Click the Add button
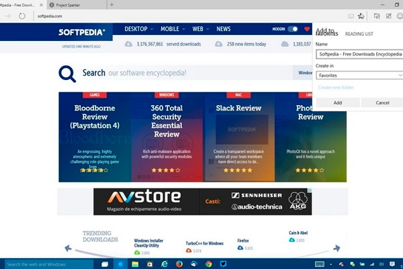This screenshot has height=269, width=403. 337,102
